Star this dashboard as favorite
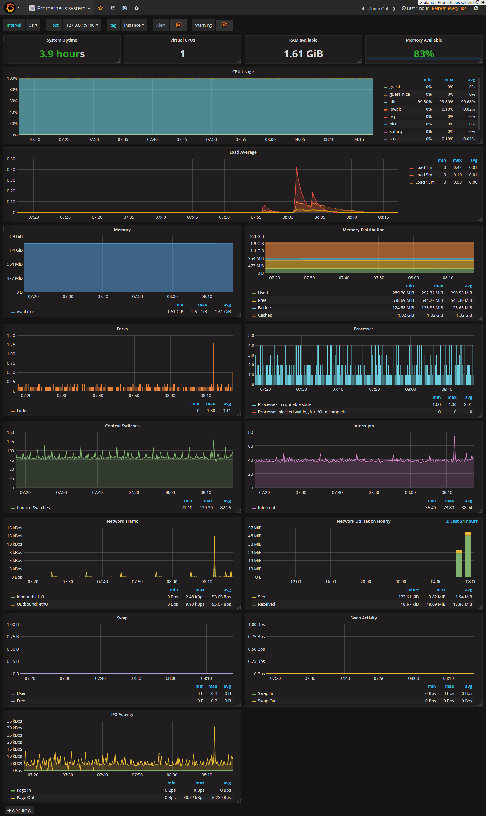This screenshot has height=816, width=486. 100,8
